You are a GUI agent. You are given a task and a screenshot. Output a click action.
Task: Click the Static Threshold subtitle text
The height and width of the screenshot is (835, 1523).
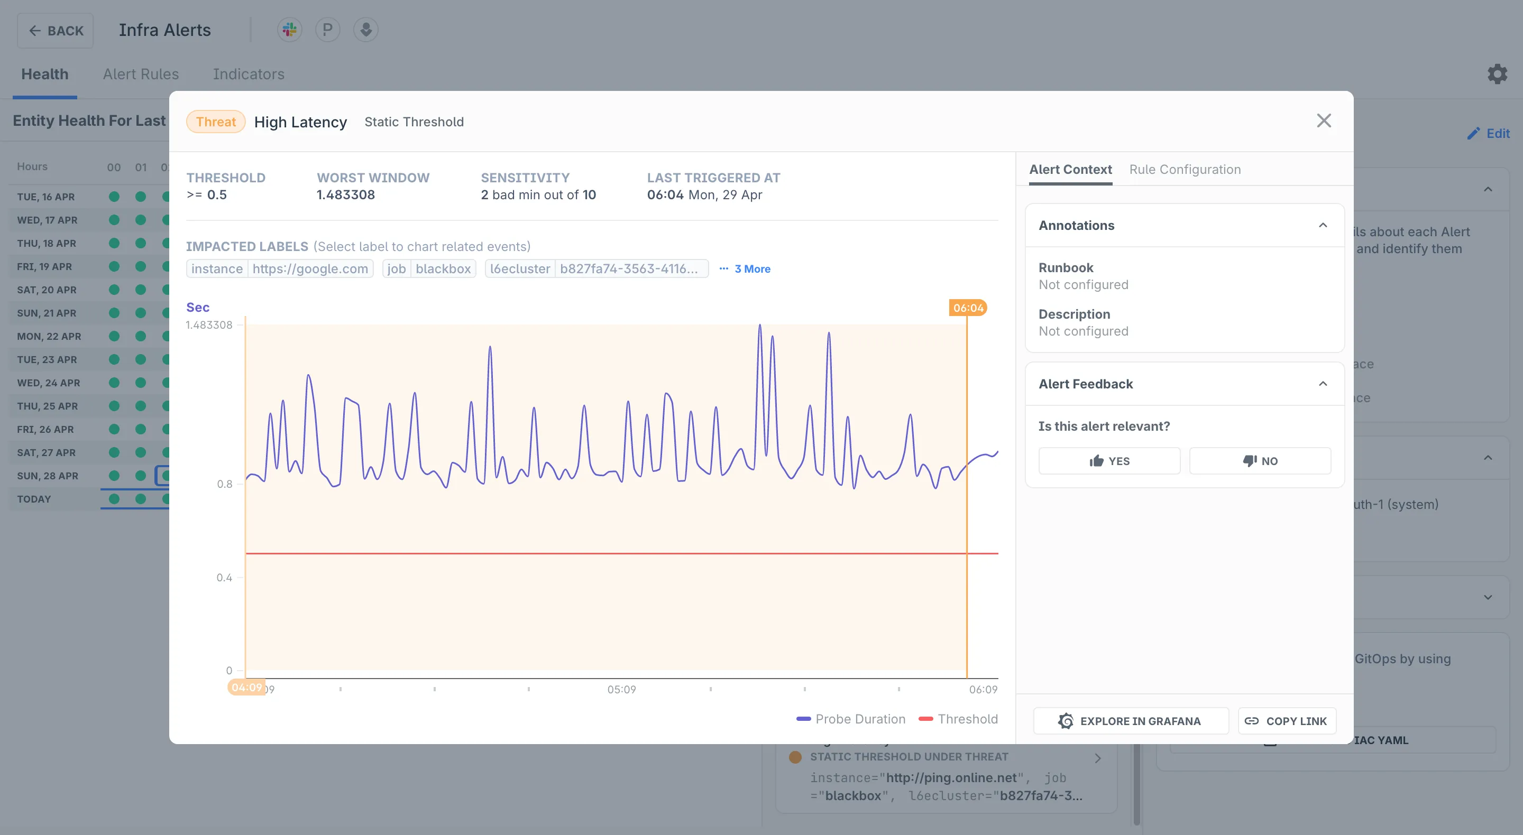click(x=414, y=122)
